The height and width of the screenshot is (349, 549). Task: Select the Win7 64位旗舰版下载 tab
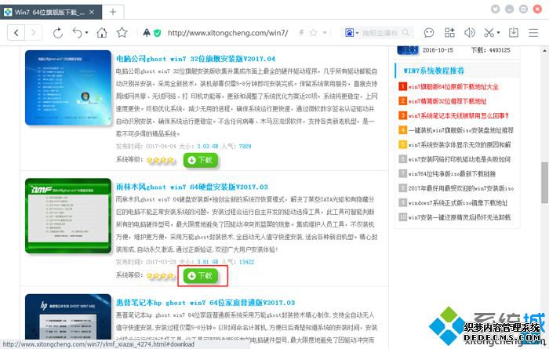tap(49, 13)
